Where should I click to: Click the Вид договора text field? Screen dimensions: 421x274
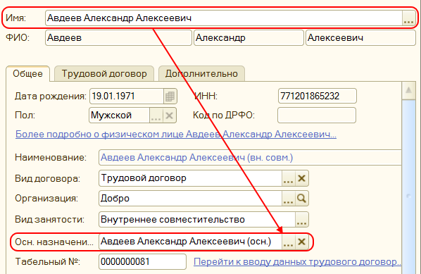click(x=190, y=178)
